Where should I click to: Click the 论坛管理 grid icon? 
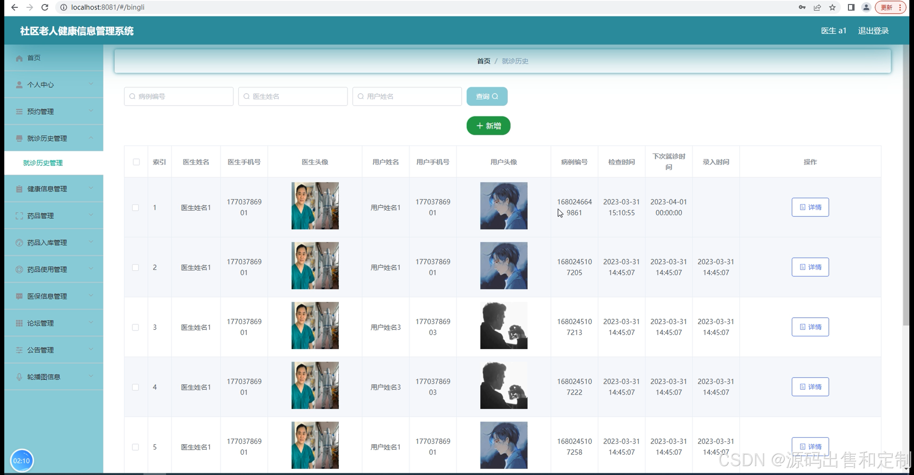(x=19, y=323)
